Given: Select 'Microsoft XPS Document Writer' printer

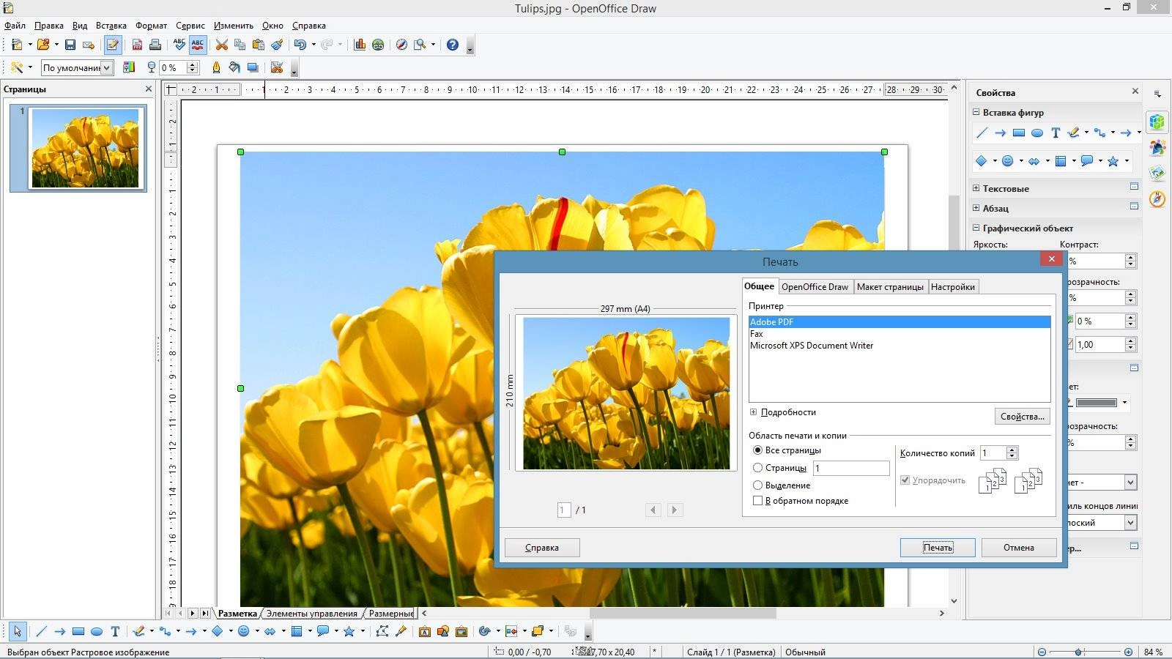Looking at the screenshot, I should (x=812, y=346).
